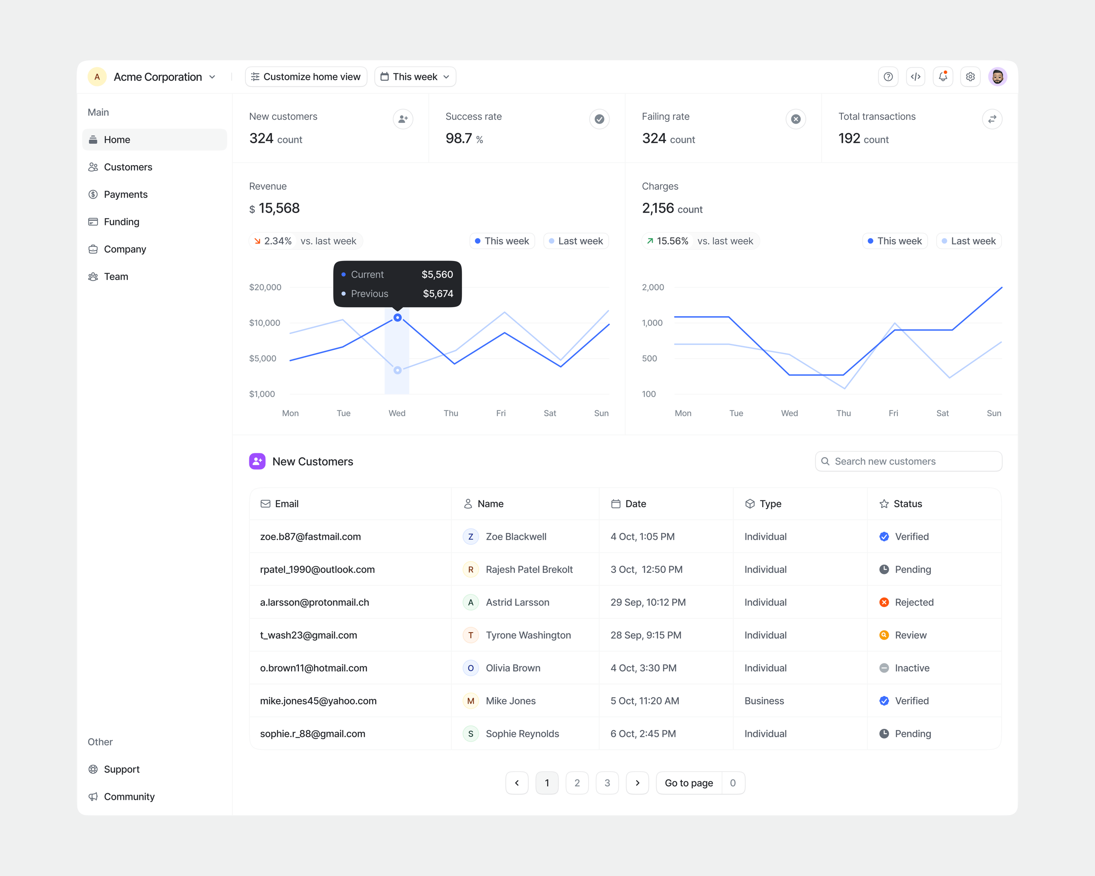The height and width of the screenshot is (876, 1095).
Task: Click the Date column calendar icon
Action: click(x=616, y=504)
